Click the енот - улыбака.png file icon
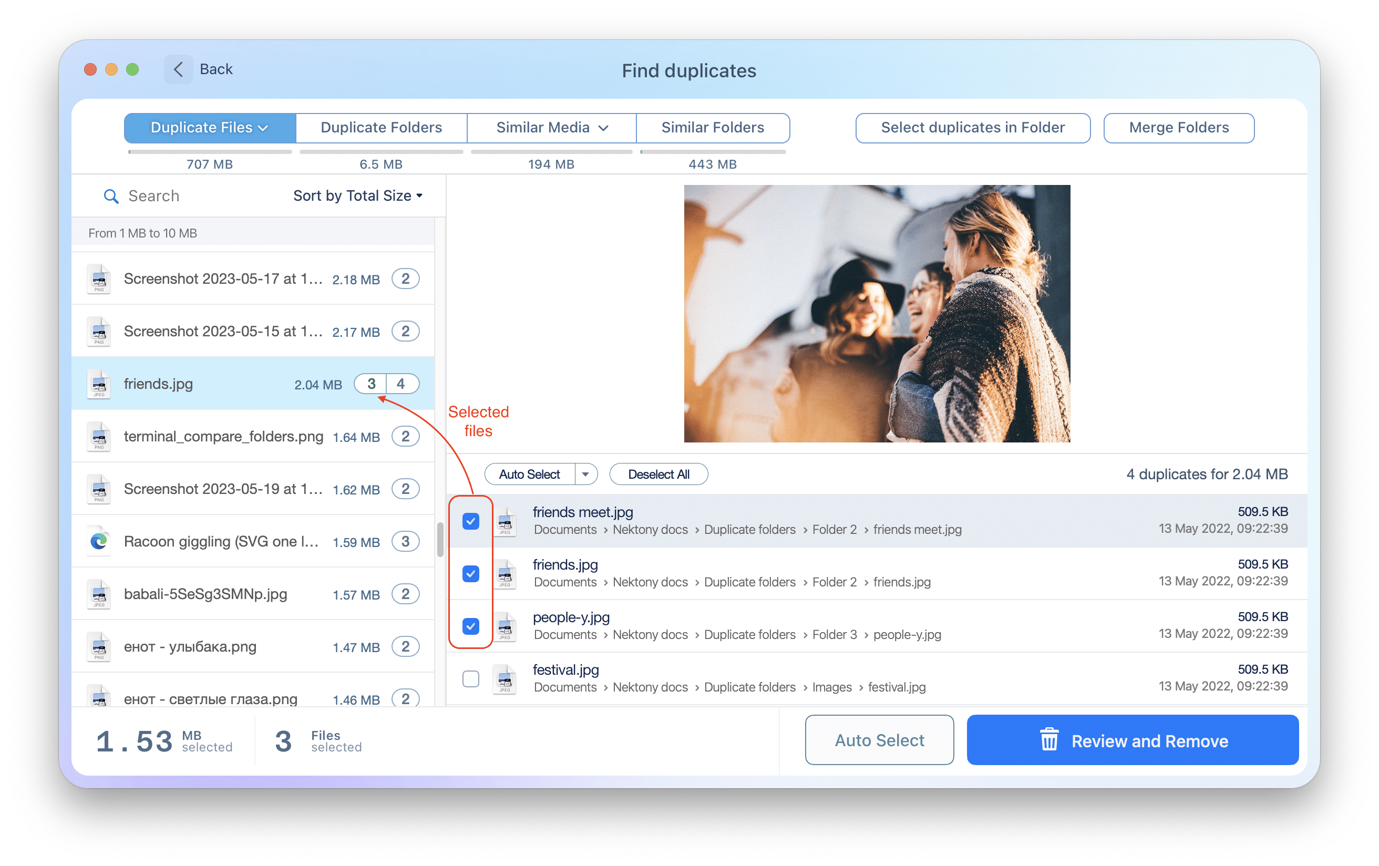Screen dimensions: 1379x866 pos(98,647)
